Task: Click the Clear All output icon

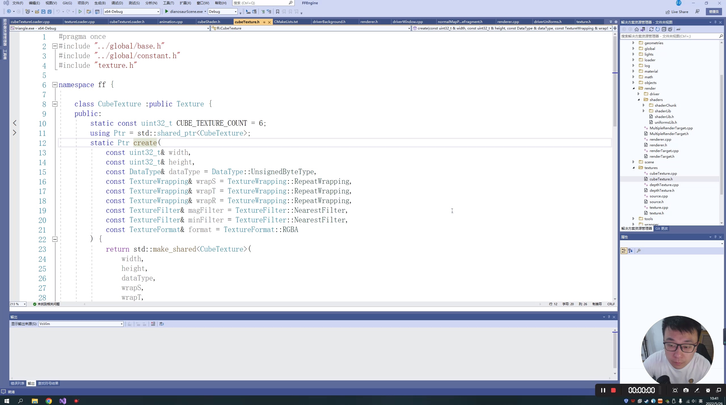Action: [x=153, y=324]
